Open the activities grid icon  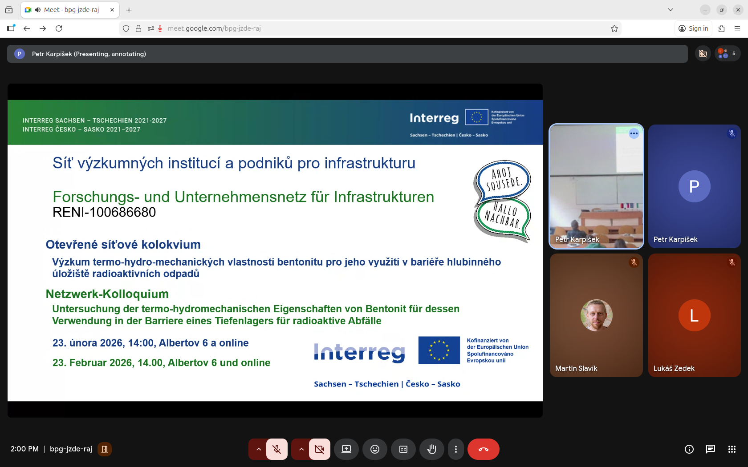[x=732, y=449]
